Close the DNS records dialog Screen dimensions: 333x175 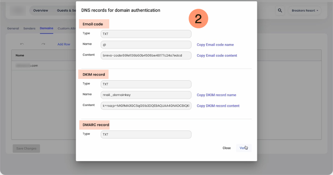coord(226,148)
